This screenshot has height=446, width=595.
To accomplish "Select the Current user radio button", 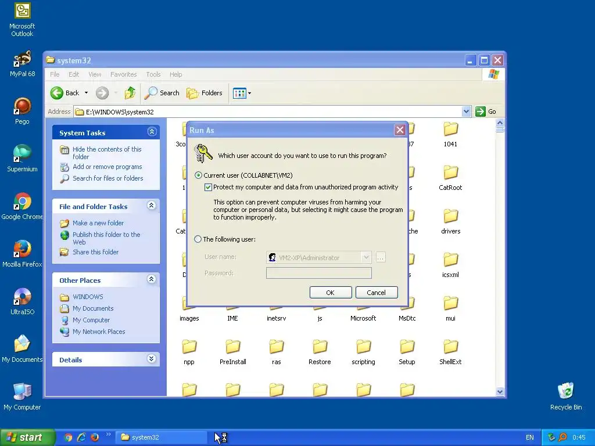I will [198, 175].
